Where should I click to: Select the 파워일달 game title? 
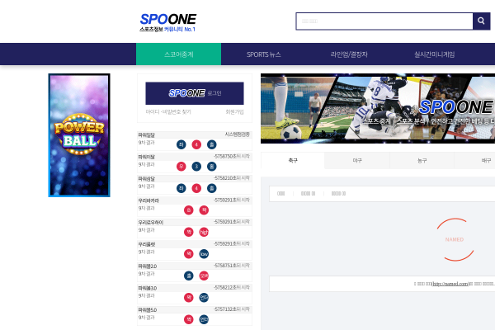coord(147,134)
